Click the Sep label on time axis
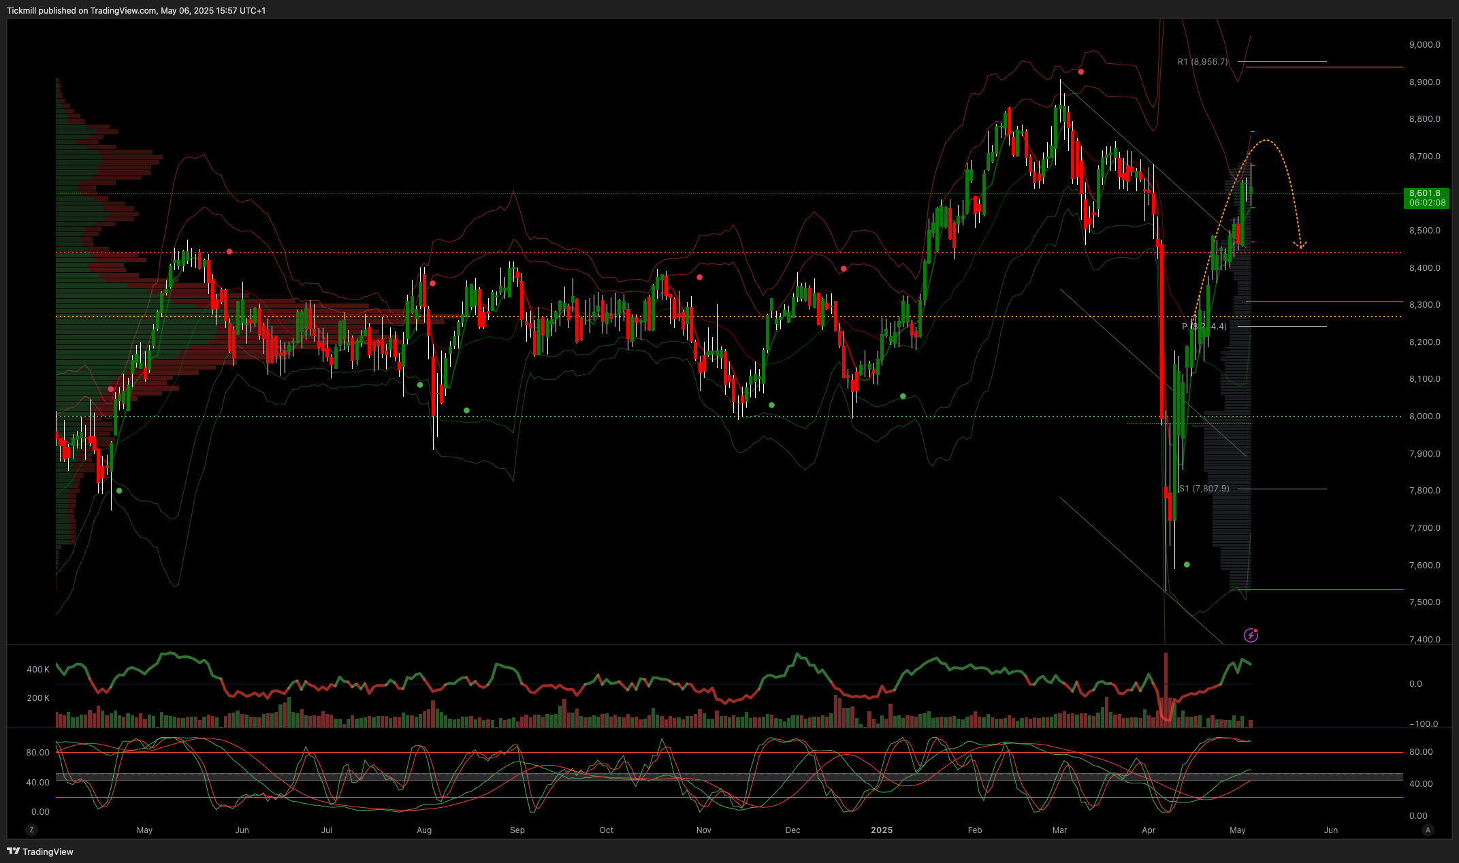This screenshot has height=863, width=1459. 517,830
